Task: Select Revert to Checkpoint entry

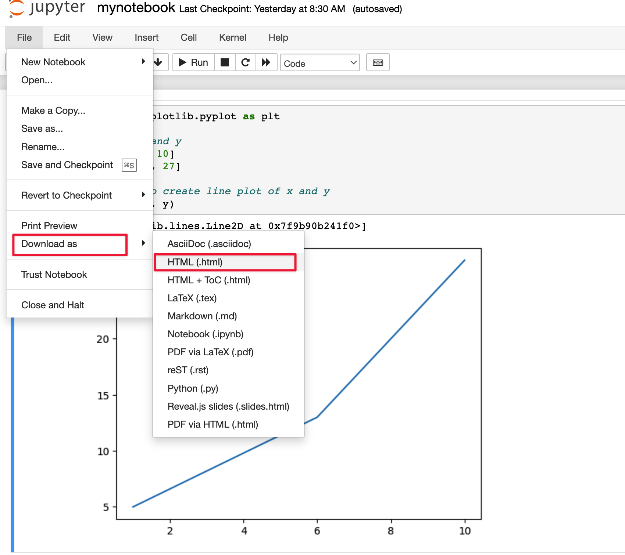Action: [x=79, y=195]
